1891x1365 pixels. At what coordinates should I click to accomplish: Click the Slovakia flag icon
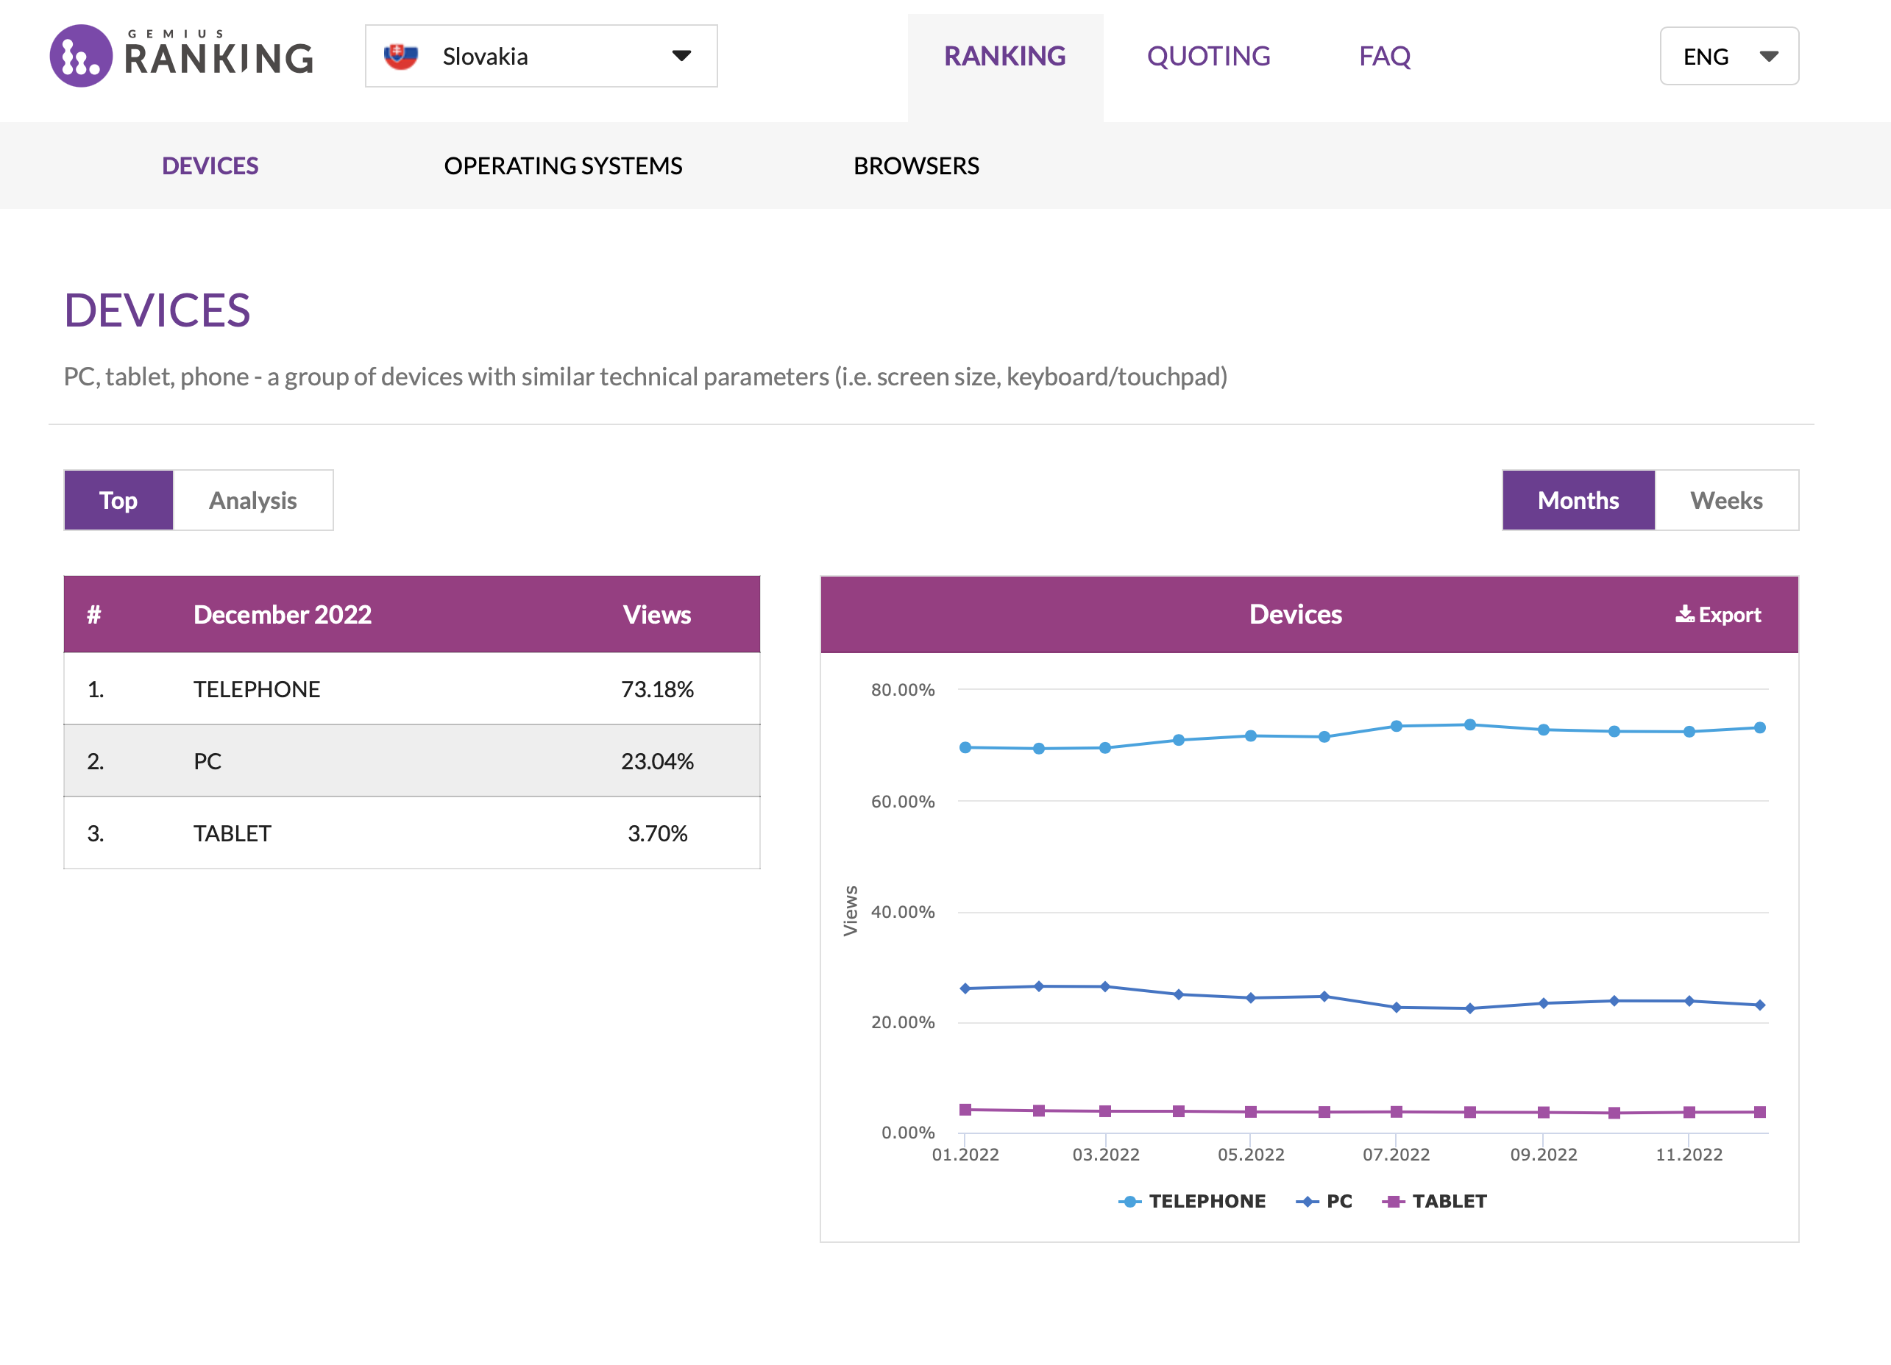coord(400,56)
